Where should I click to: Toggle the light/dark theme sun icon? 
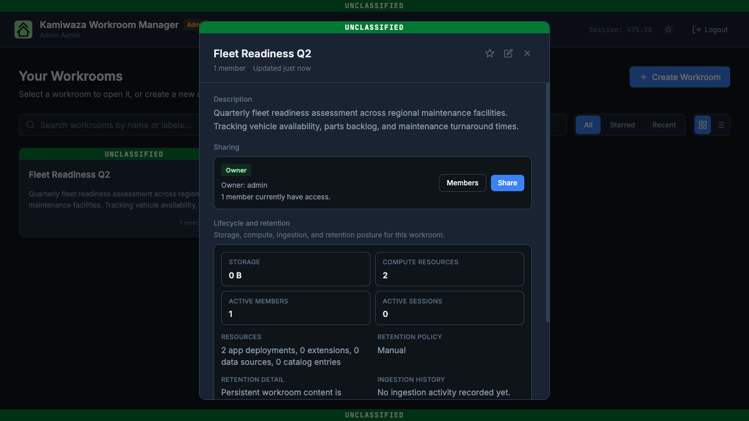669,29
